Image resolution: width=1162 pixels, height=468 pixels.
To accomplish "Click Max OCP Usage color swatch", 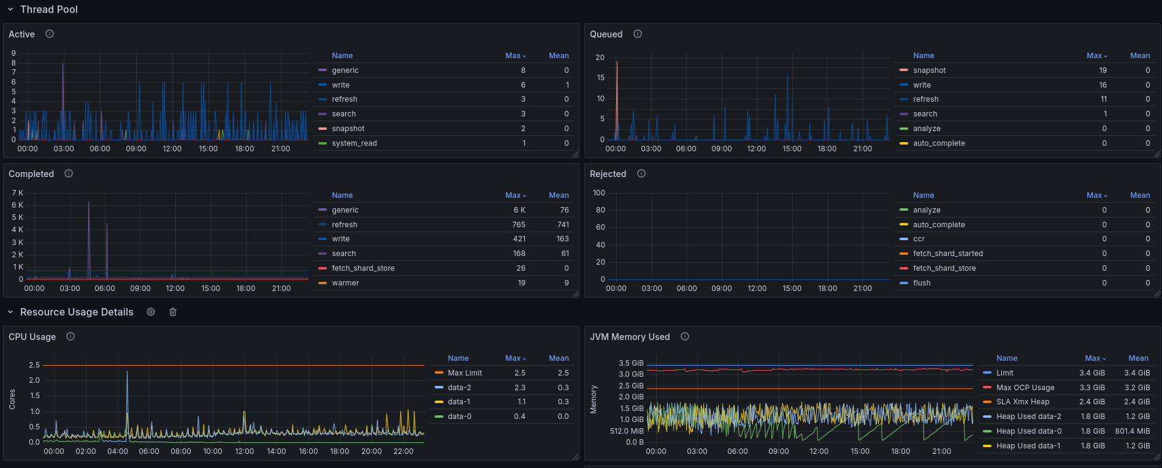I will pyautogui.click(x=987, y=387).
